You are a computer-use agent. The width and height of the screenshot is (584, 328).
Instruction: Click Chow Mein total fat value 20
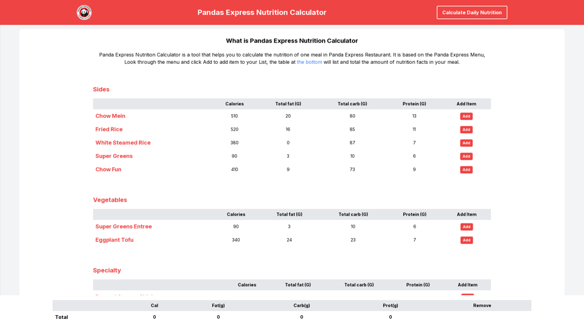(288, 116)
